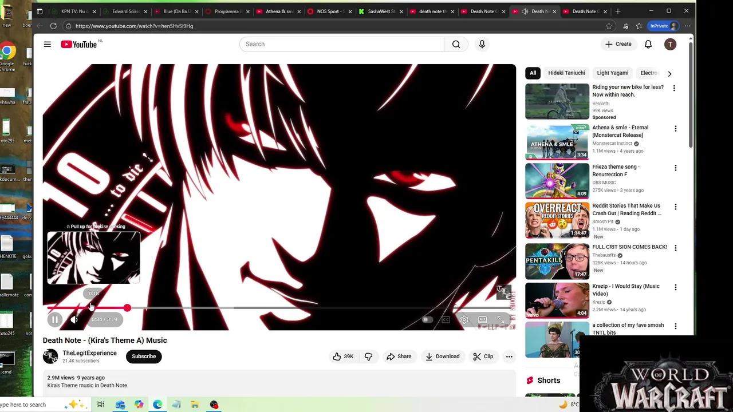Open the account avatar 'T' menu
Viewport: 733px width, 412px height.
click(x=670, y=44)
